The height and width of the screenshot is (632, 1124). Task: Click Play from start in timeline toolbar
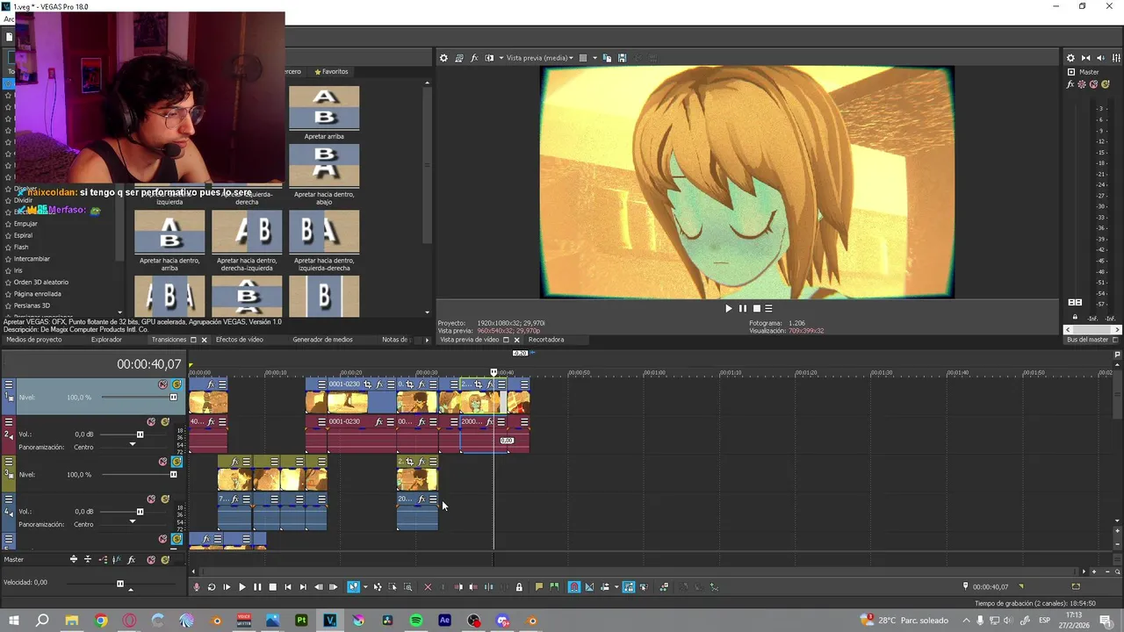point(227,587)
